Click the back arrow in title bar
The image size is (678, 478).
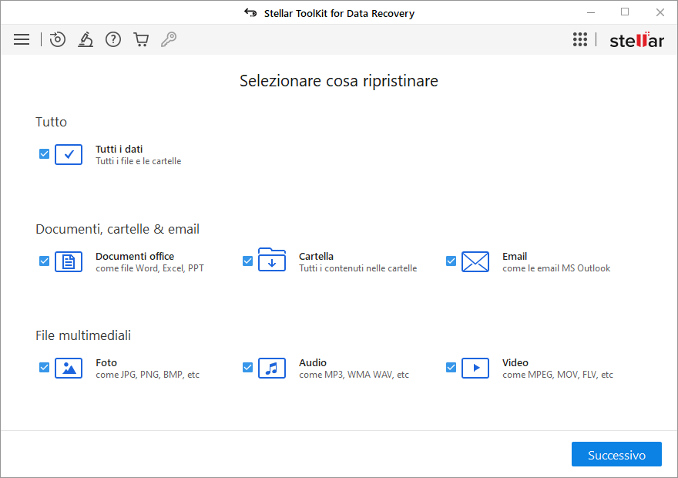(x=250, y=13)
